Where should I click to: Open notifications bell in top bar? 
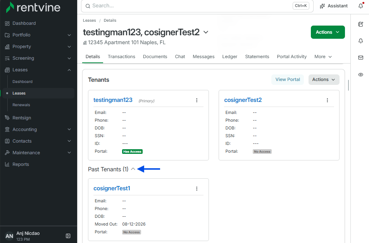[361, 6]
